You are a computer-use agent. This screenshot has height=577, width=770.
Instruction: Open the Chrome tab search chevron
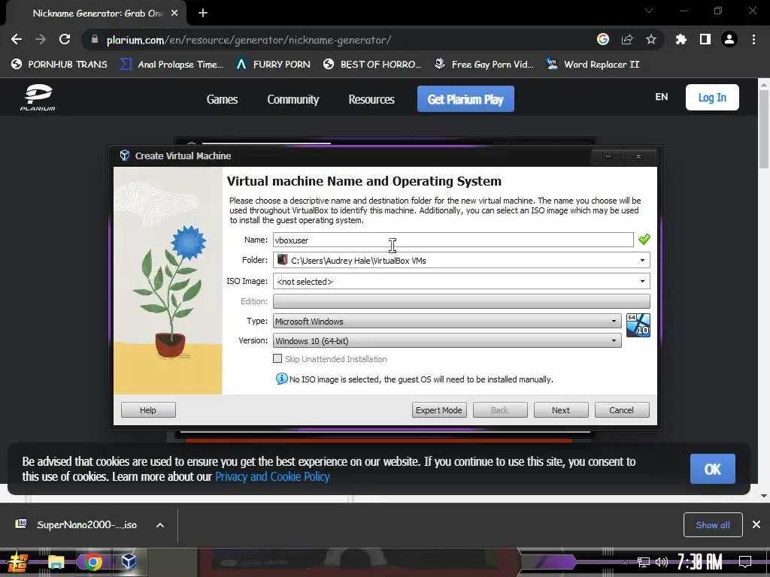pyautogui.click(x=649, y=11)
